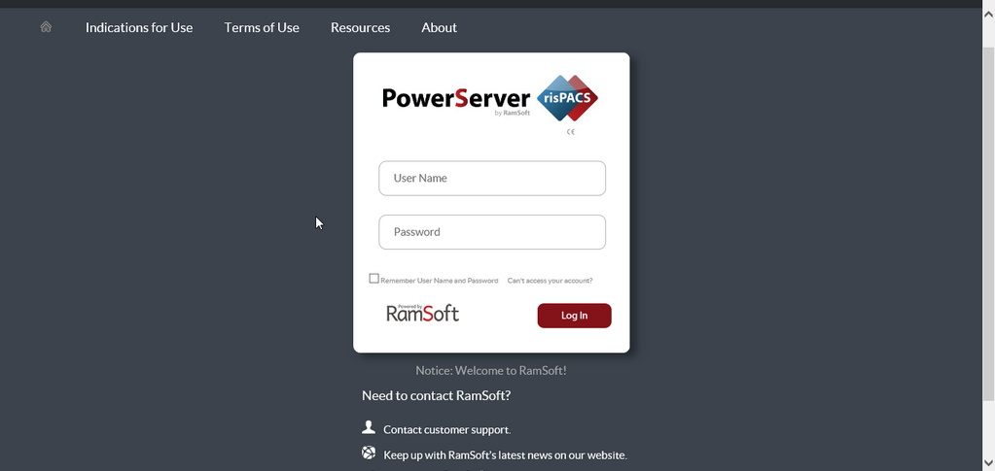The height and width of the screenshot is (471, 995).
Task: Click the PowerServer logo text
Action: tap(455, 98)
